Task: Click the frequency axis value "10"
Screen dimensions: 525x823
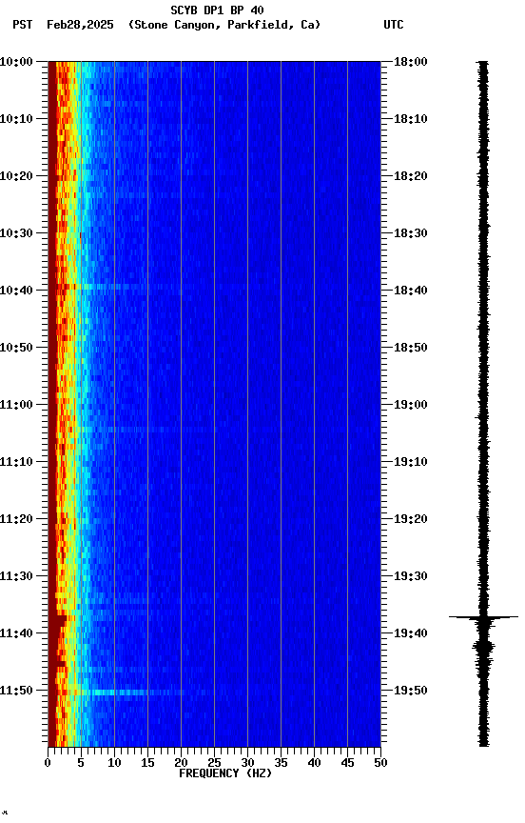Action: [114, 763]
